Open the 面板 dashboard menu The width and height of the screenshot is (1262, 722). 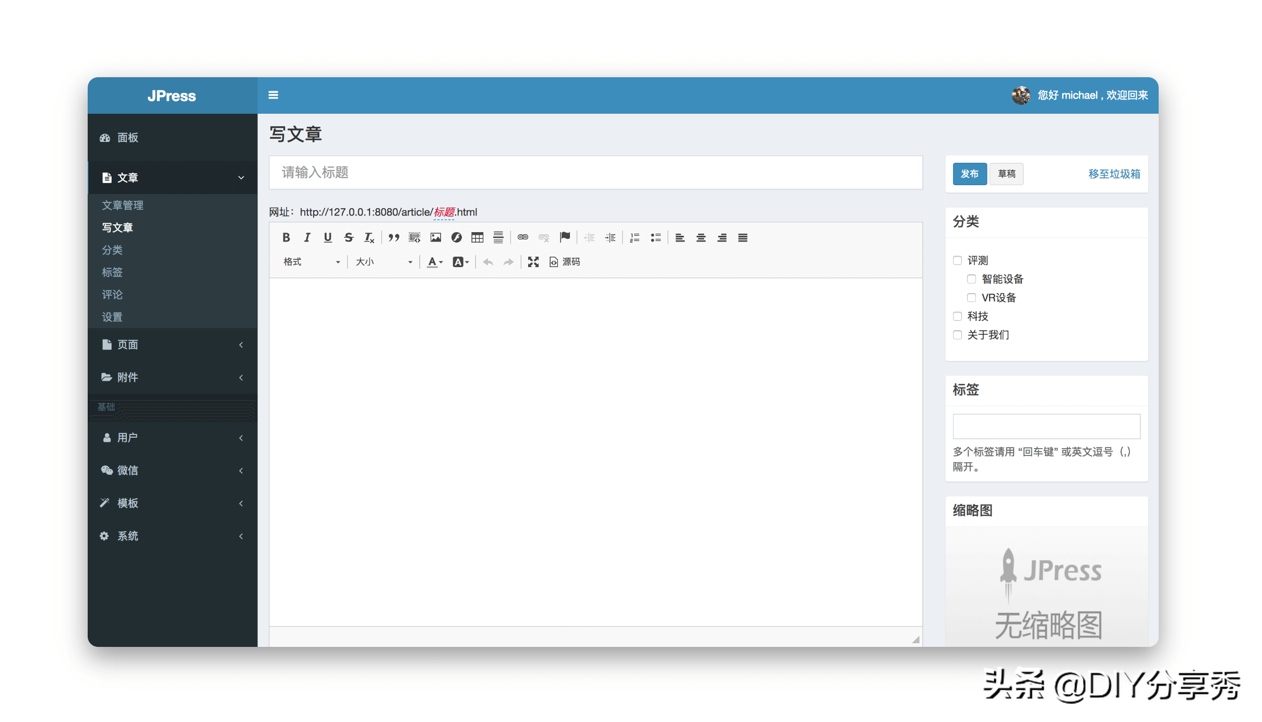tap(173, 138)
